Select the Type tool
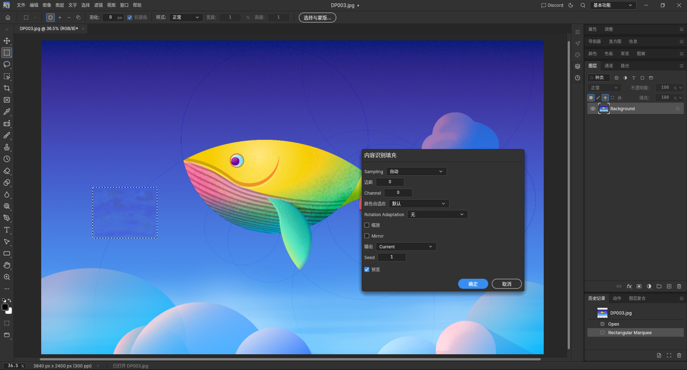 click(x=7, y=230)
